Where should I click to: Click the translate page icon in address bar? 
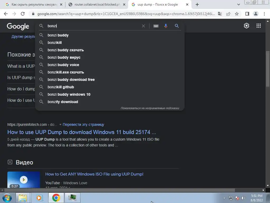[220, 14]
